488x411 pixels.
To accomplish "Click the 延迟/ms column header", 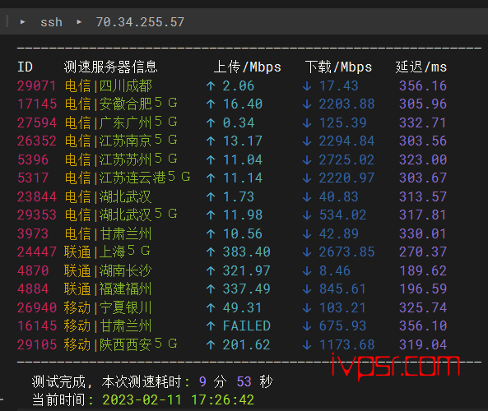I will coord(421,67).
